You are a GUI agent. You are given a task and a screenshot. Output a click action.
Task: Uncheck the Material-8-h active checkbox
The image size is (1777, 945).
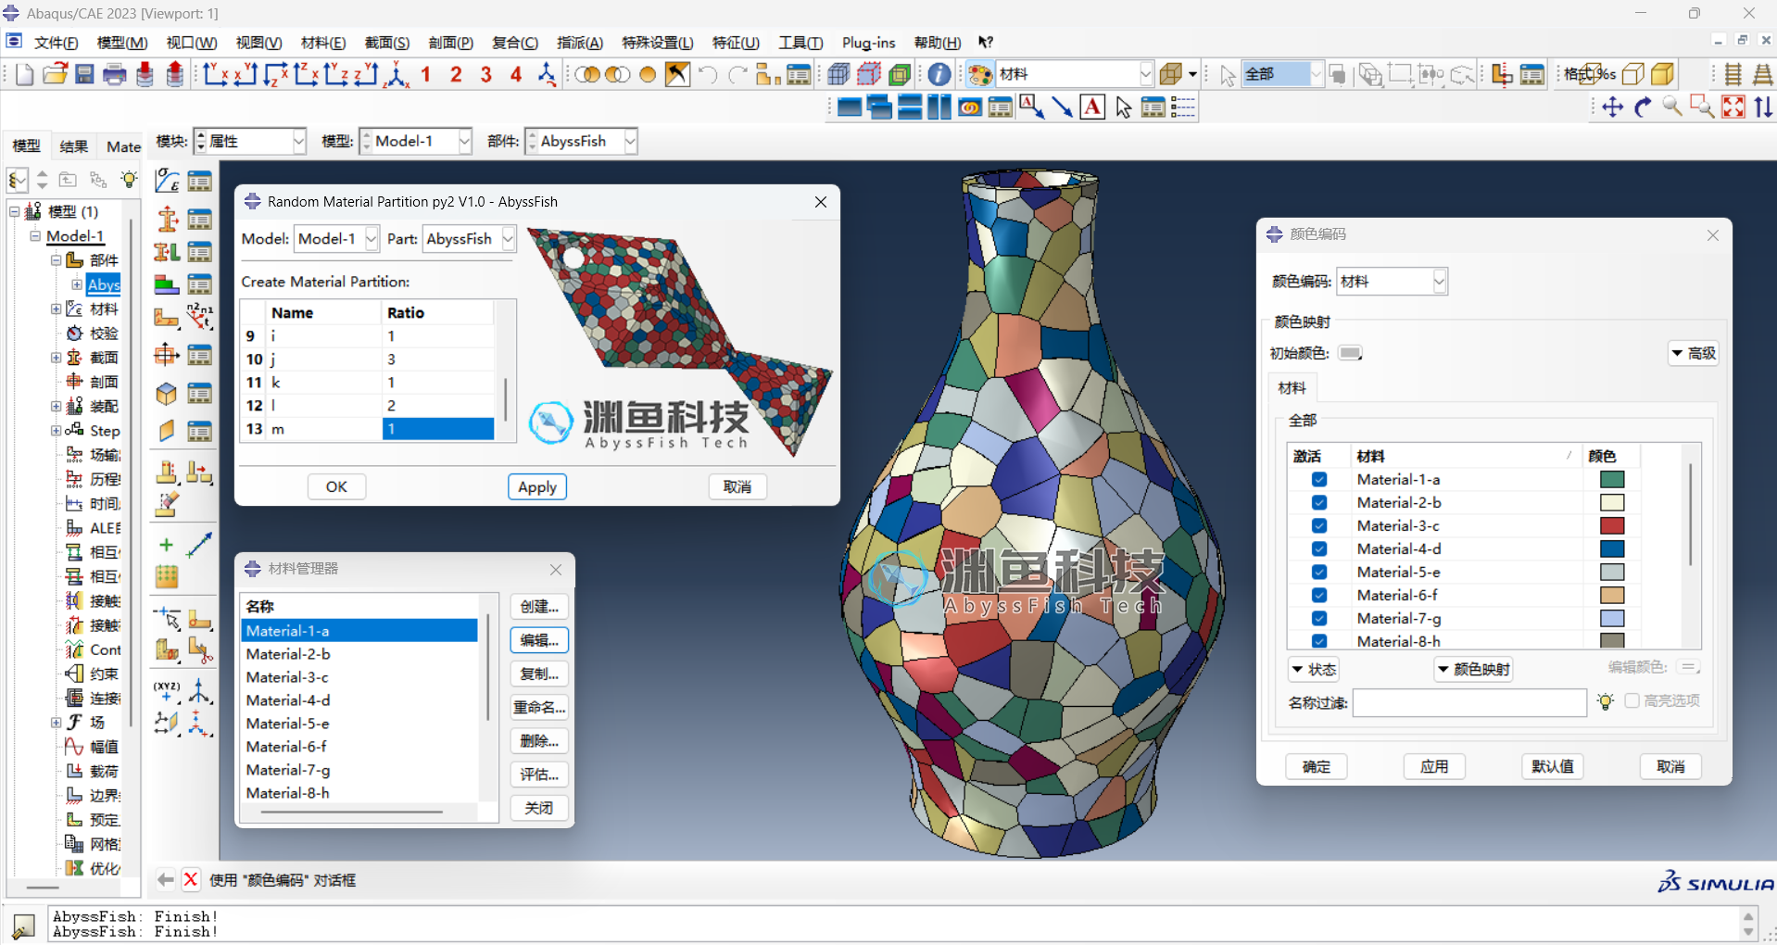[1319, 640]
